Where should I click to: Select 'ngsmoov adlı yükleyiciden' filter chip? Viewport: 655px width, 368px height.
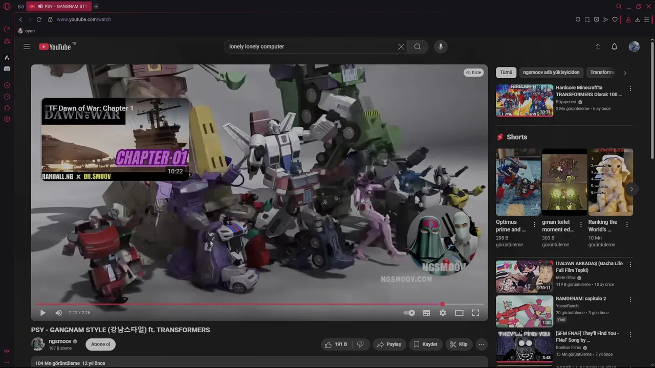(551, 73)
